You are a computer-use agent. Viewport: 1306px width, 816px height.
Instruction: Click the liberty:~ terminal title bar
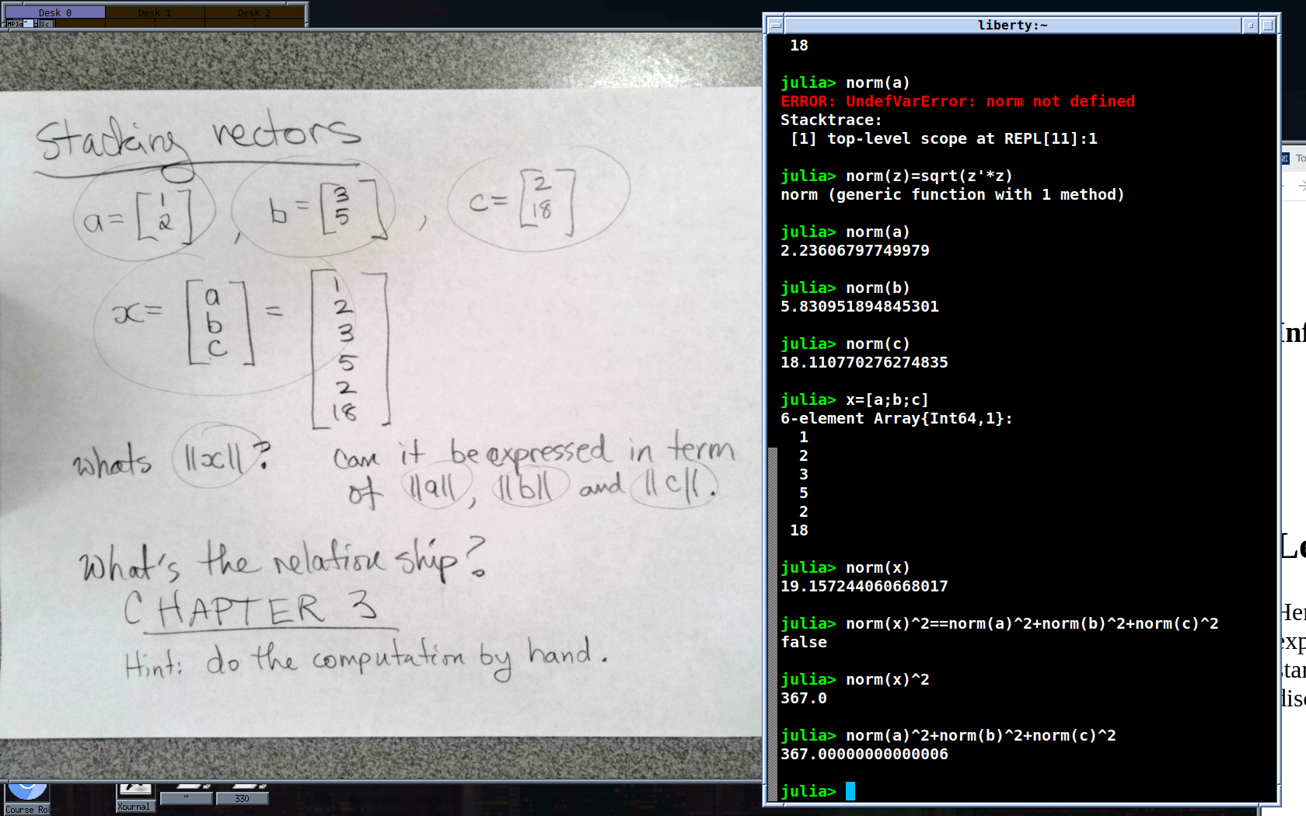point(1011,26)
